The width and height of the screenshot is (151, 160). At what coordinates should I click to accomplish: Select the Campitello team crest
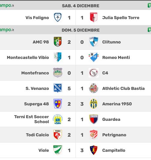[94, 150]
